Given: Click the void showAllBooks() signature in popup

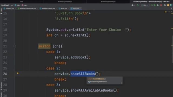Looking at the screenshot, I should (x=97, y=79).
